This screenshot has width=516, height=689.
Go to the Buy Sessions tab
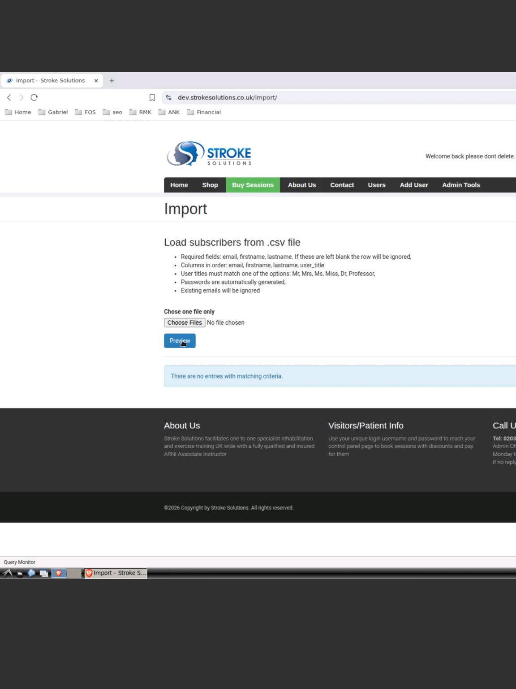(253, 185)
